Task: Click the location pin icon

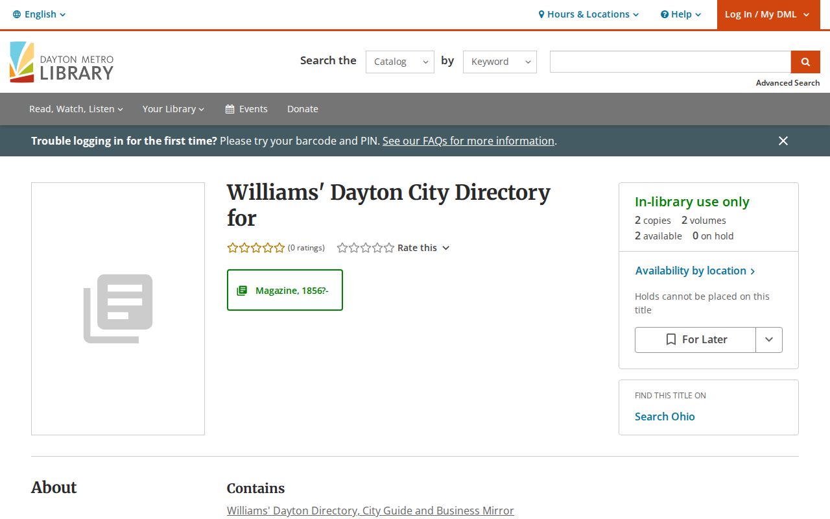Action: tap(541, 14)
